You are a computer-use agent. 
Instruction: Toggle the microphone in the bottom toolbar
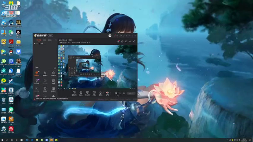(x=101, y=93)
